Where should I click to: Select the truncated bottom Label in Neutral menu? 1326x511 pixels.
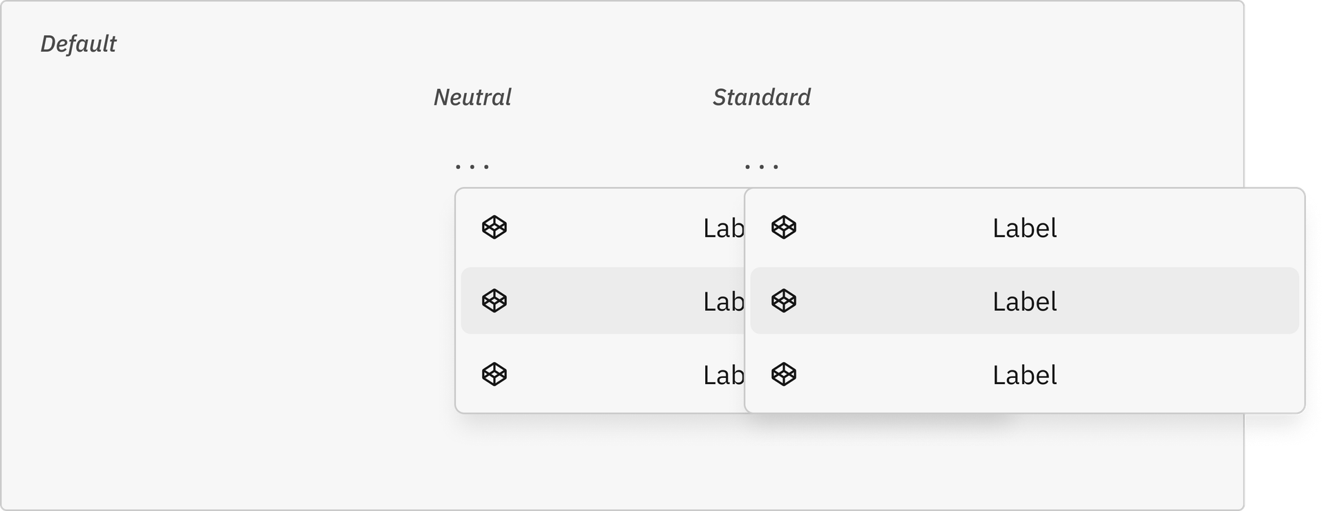click(x=724, y=376)
